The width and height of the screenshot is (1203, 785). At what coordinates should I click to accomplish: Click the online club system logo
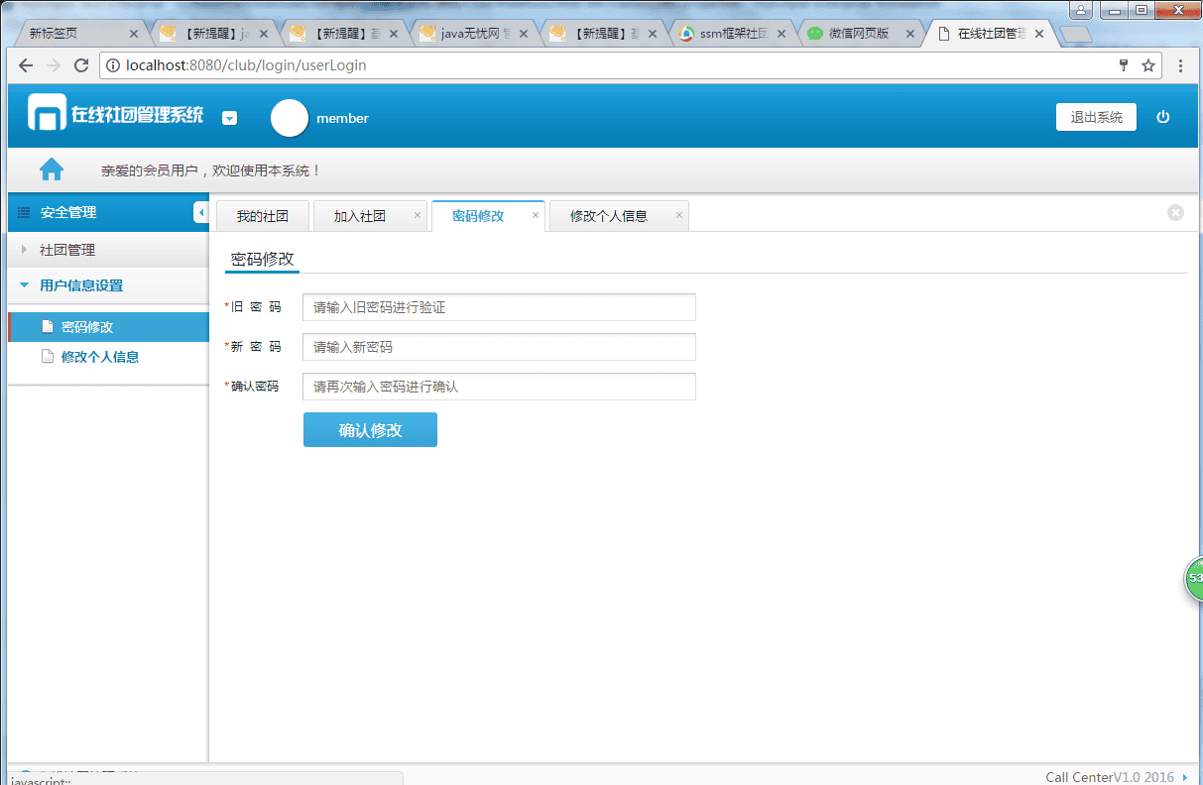(x=47, y=114)
